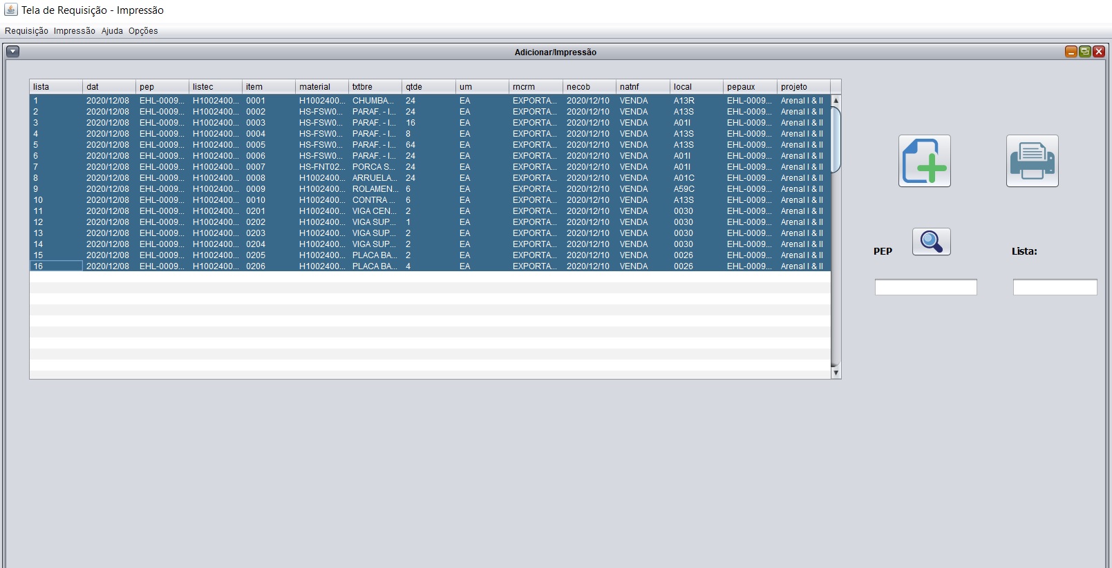Click the 'qtde' column header
This screenshot has height=568, width=1112.
pyautogui.click(x=429, y=87)
